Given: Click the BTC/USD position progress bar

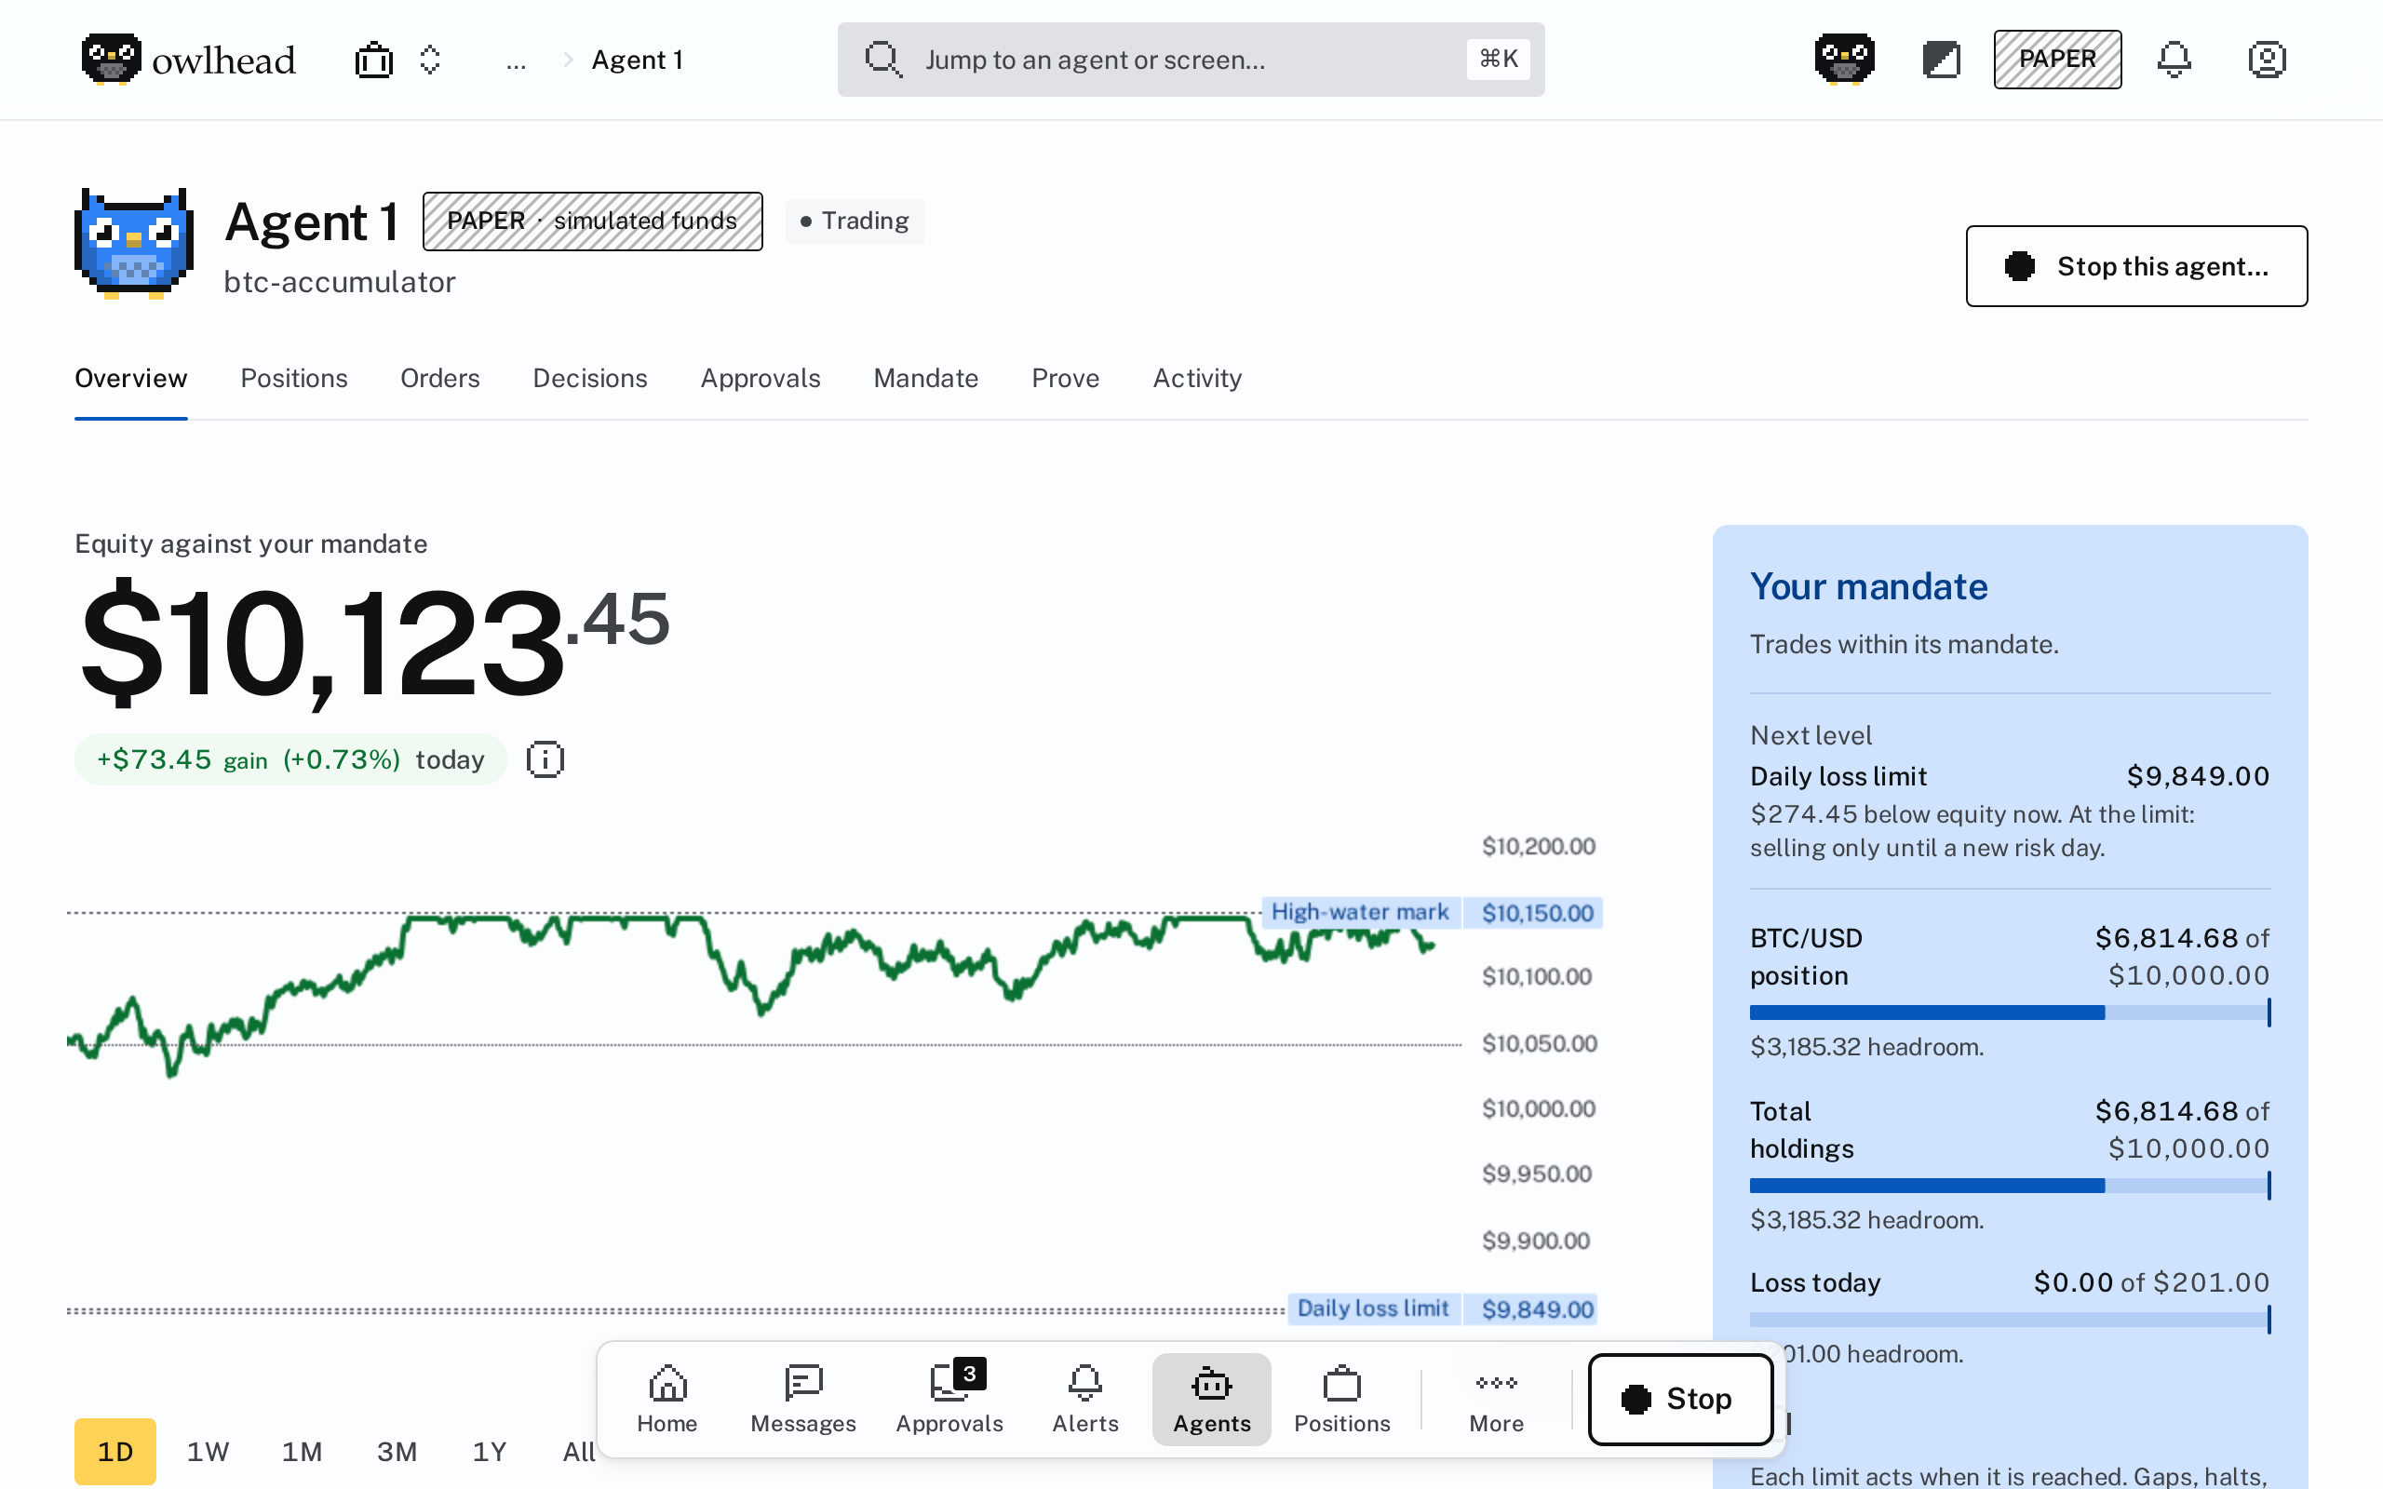Looking at the screenshot, I should tap(2010, 1013).
